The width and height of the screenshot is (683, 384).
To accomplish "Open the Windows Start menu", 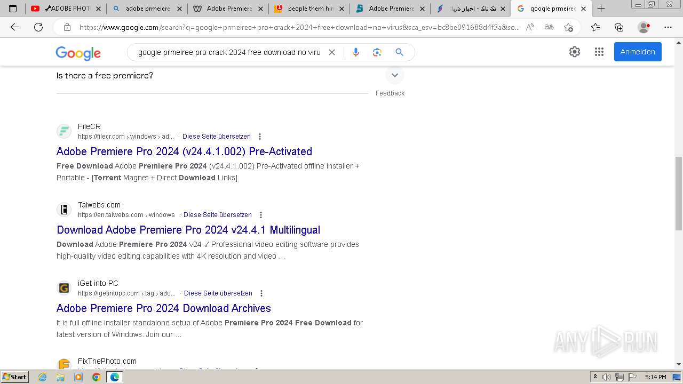I will coord(14,377).
